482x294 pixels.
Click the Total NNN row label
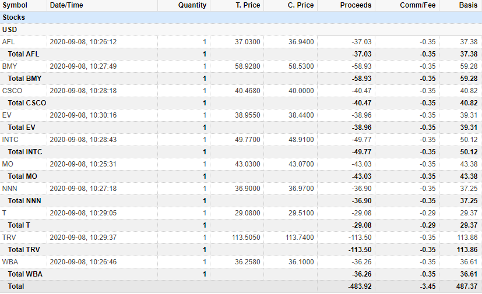pyautogui.click(x=24, y=201)
